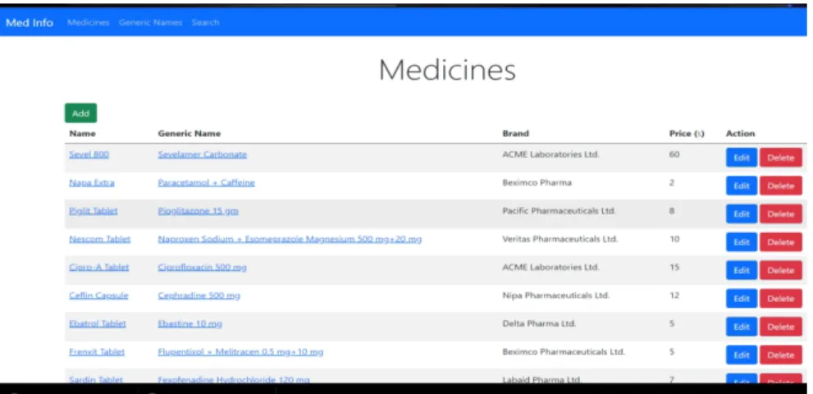Open the Med Info brand link
813x394 pixels.
[x=30, y=23]
